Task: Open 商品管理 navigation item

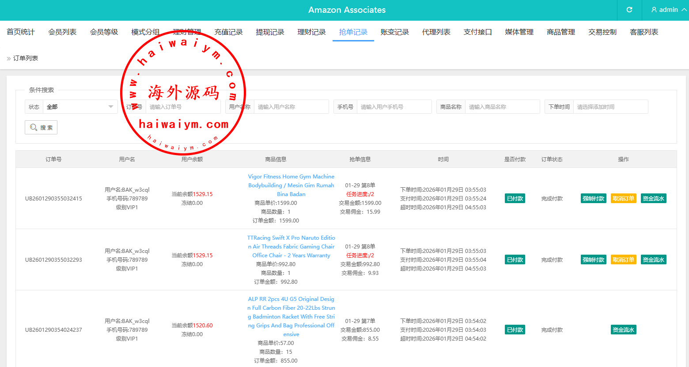Action: click(x=560, y=32)
